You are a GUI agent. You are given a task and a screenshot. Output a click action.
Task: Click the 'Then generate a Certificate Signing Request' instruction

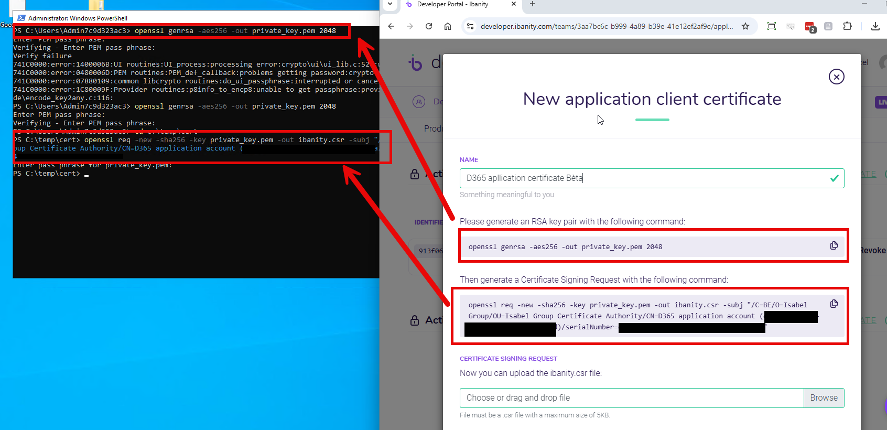tap(594, 280)
